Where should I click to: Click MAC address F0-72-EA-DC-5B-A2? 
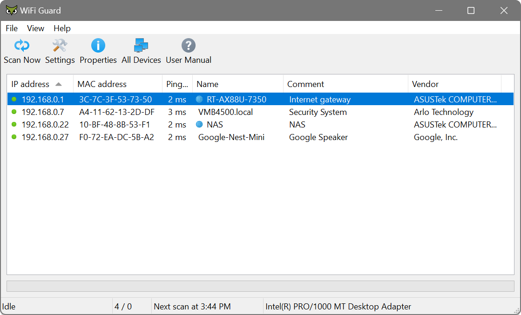[x=116, y=137]
